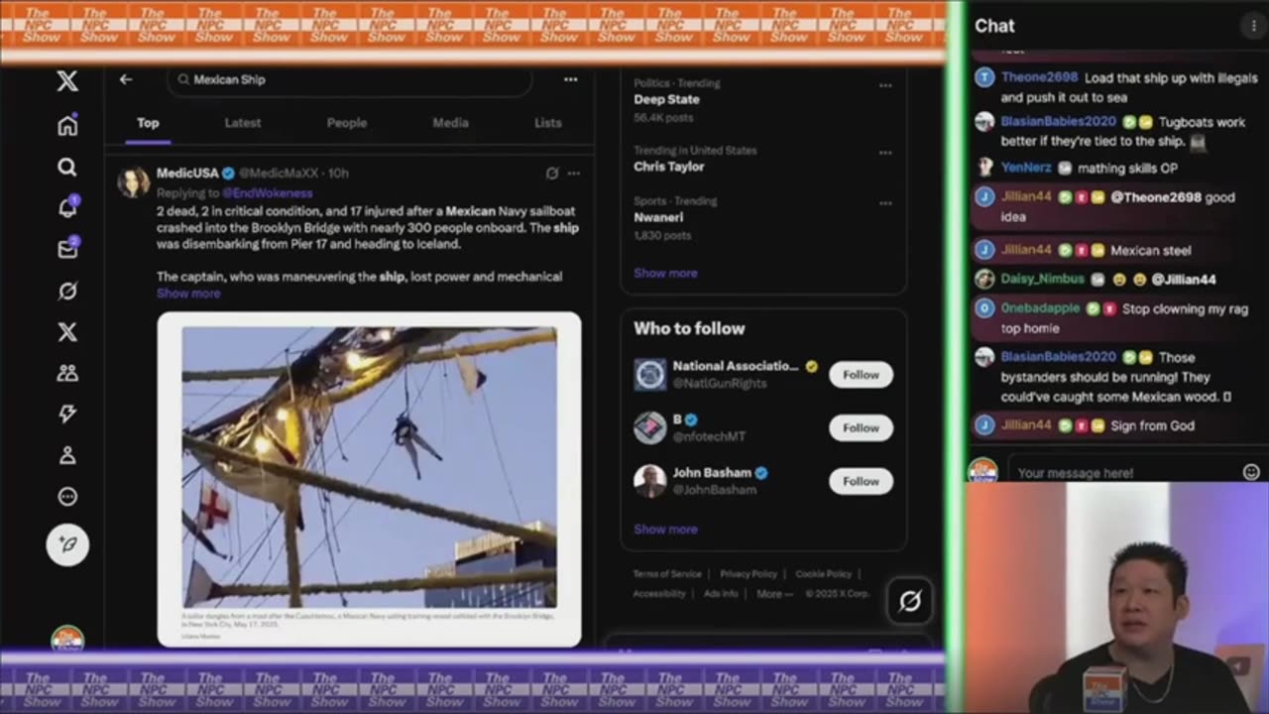Open Cookie Policy link
This screenshot has width=1269, height=714.
823,574
